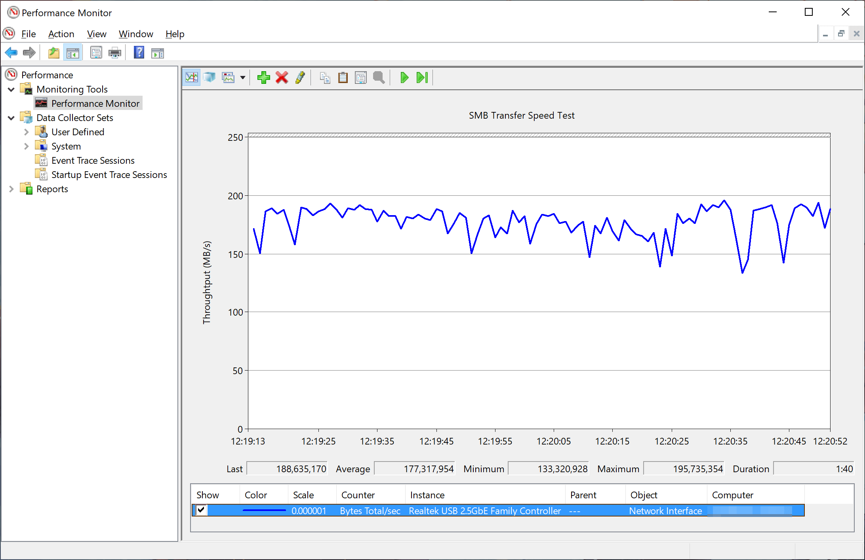
Task: Uncheck the Show checkbox for Bytes Total/sec
Action: tap(201, 510)
